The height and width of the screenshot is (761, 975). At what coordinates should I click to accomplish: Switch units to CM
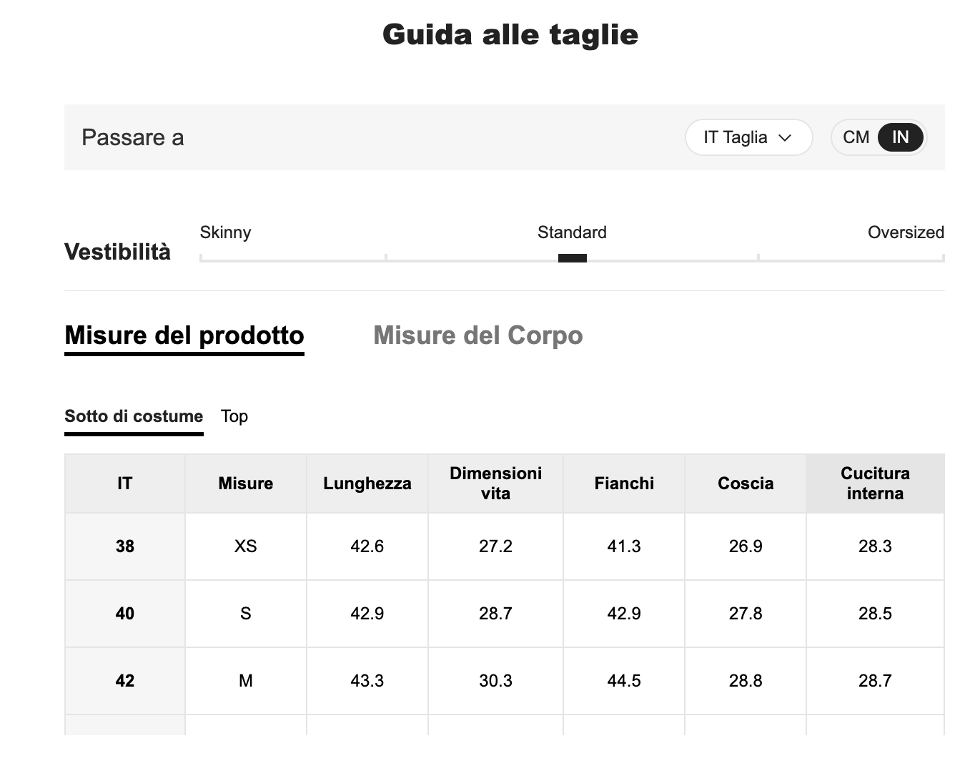[856, 137]
